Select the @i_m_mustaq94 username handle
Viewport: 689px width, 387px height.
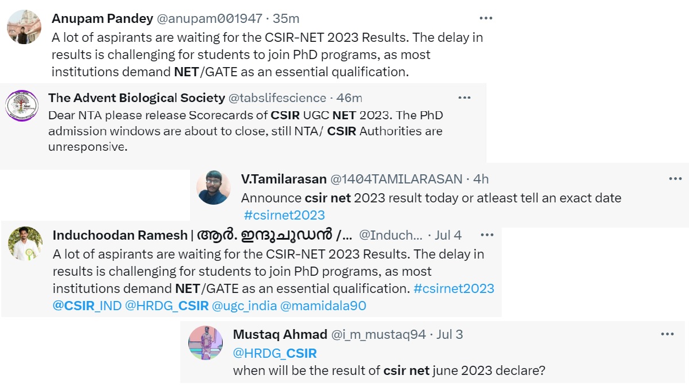[379, 334]
